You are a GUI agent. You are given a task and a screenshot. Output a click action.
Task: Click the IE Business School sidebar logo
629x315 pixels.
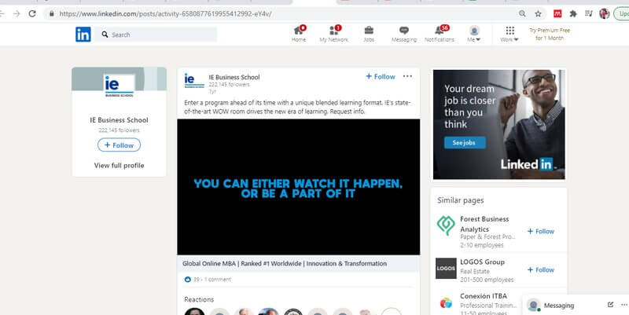119,86
